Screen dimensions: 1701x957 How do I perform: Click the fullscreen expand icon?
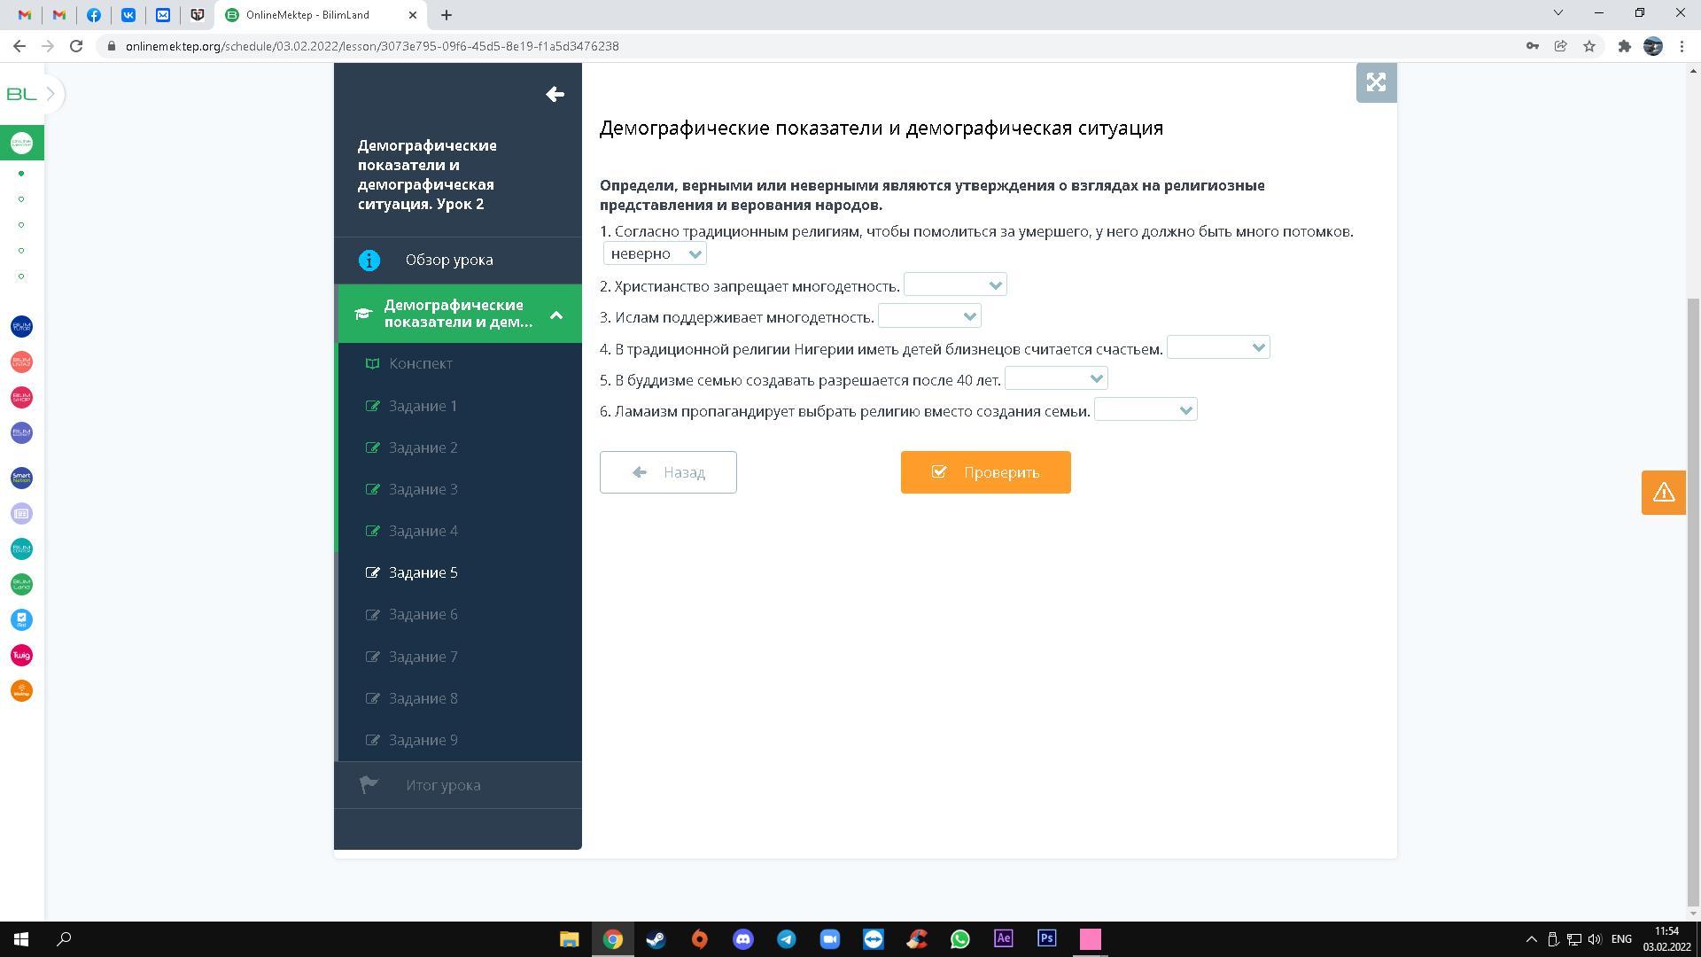(x=1376, y=82)
